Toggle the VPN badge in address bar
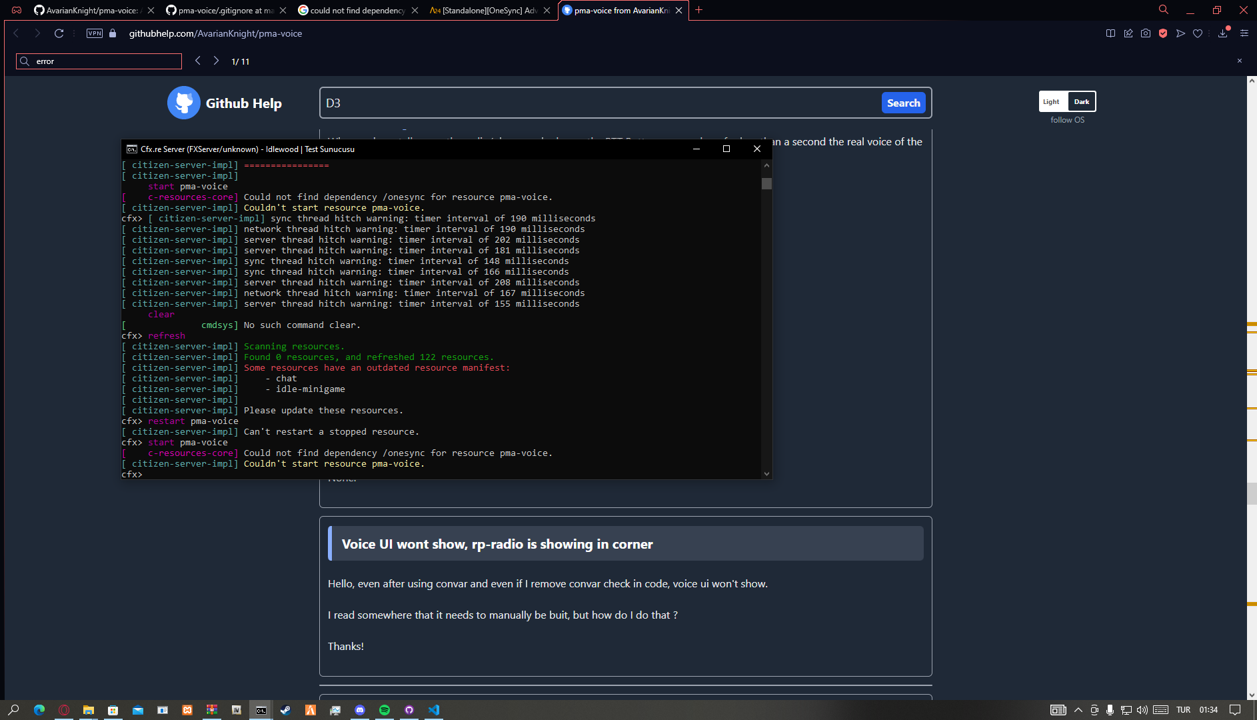This screenshot has width=1257, height=720. [94, 33]
